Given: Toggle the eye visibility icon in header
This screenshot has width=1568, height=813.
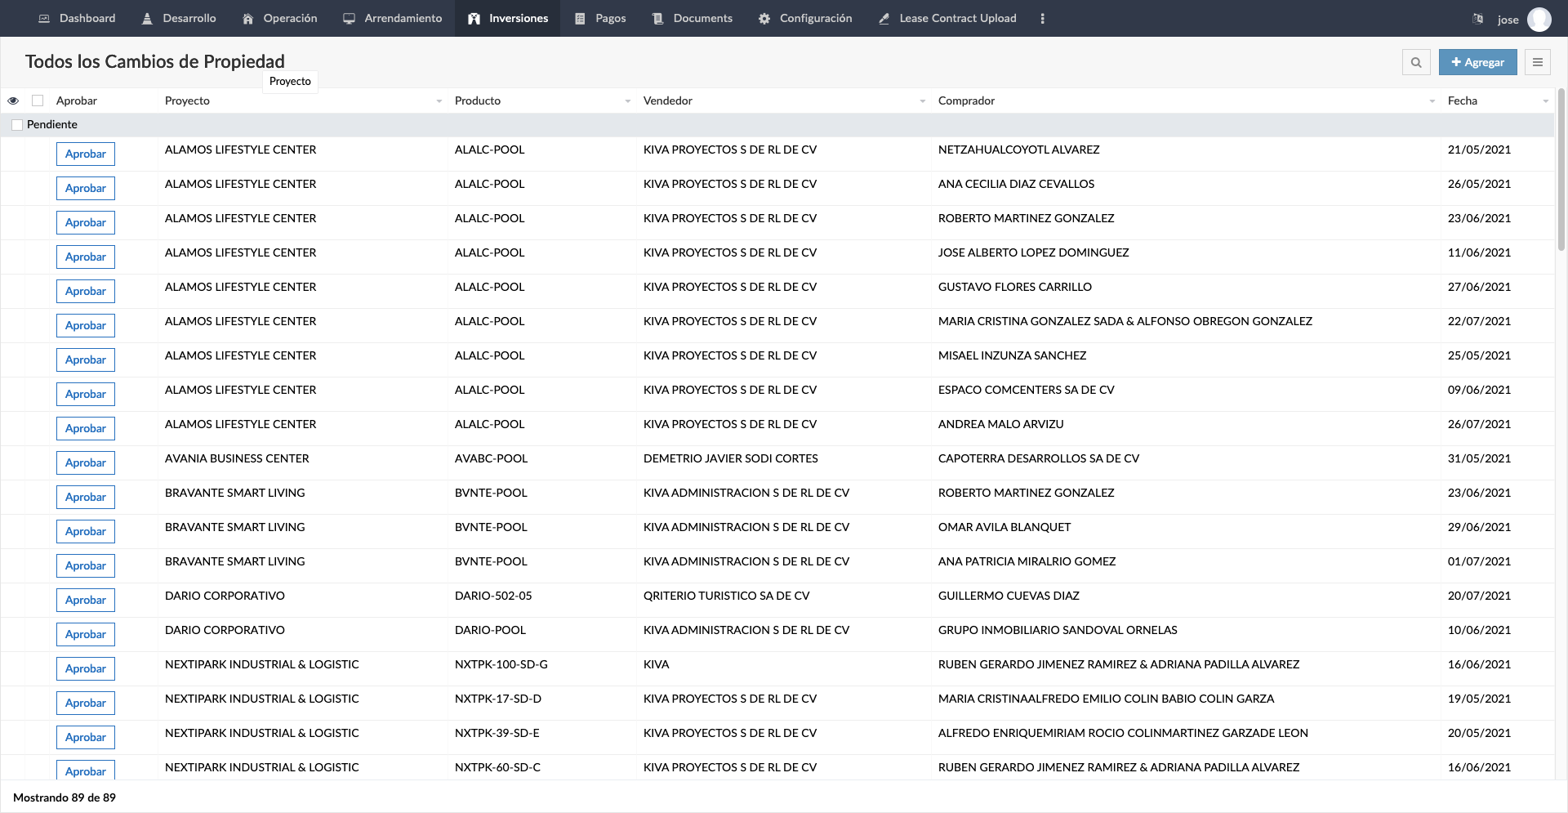Looking at the screenshot, I should click(x=13, y=101).
